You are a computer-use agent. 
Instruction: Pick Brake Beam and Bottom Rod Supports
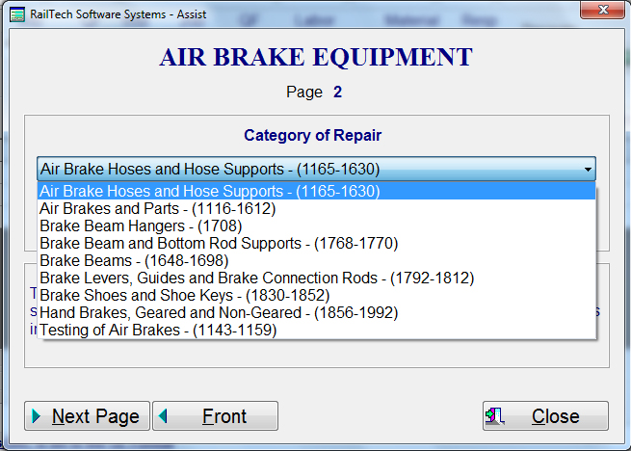click(219, 243)
